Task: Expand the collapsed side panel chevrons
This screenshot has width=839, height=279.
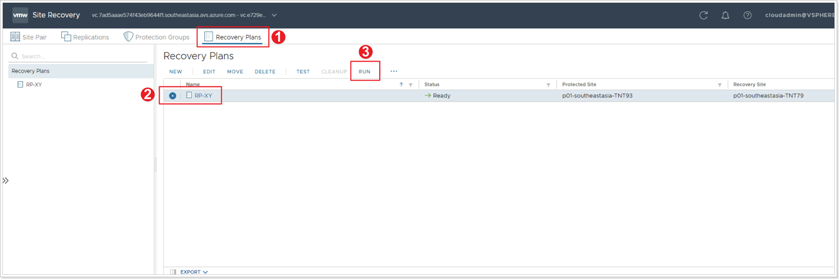Action: click(x=5, y=181)
